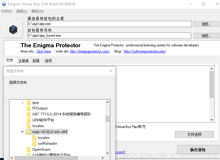The image size is (220, 160).
Task: Open the enigmaprotector.com website link
Action: pos(90,51)
